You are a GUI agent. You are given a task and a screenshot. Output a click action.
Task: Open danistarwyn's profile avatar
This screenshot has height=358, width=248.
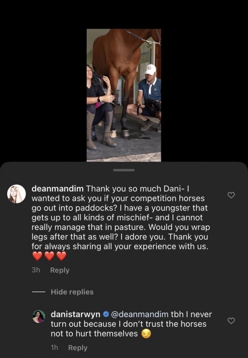[x=39, y=316]
